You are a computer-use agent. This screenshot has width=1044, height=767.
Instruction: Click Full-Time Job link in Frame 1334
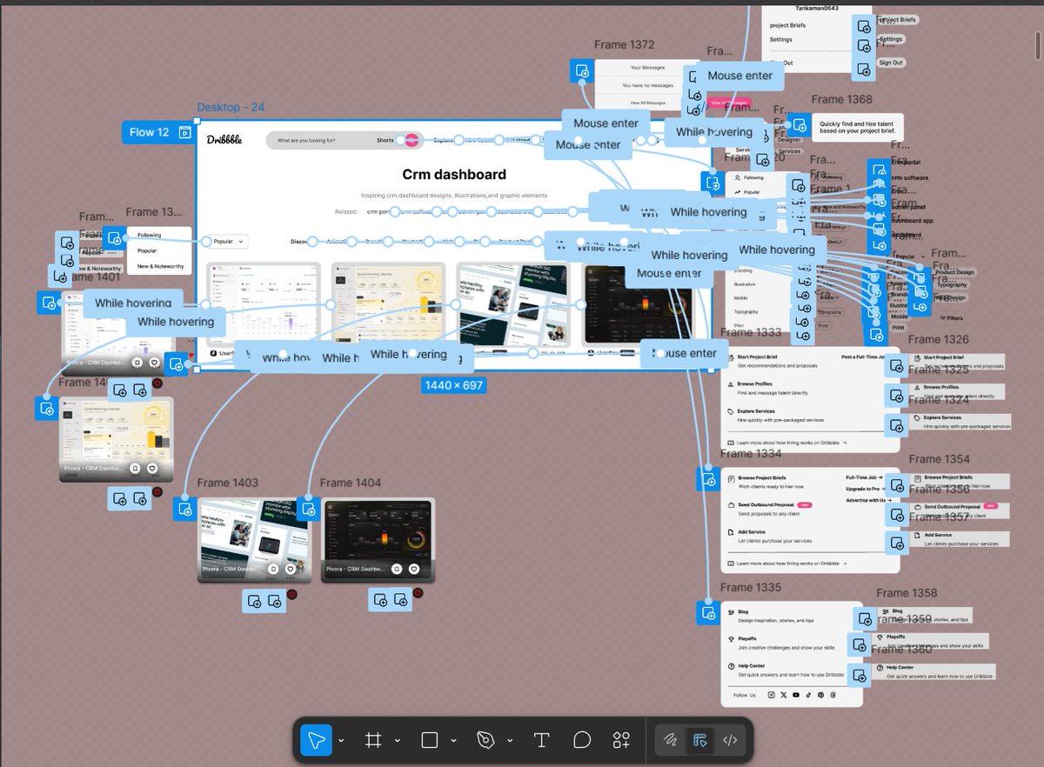point(863,477)
